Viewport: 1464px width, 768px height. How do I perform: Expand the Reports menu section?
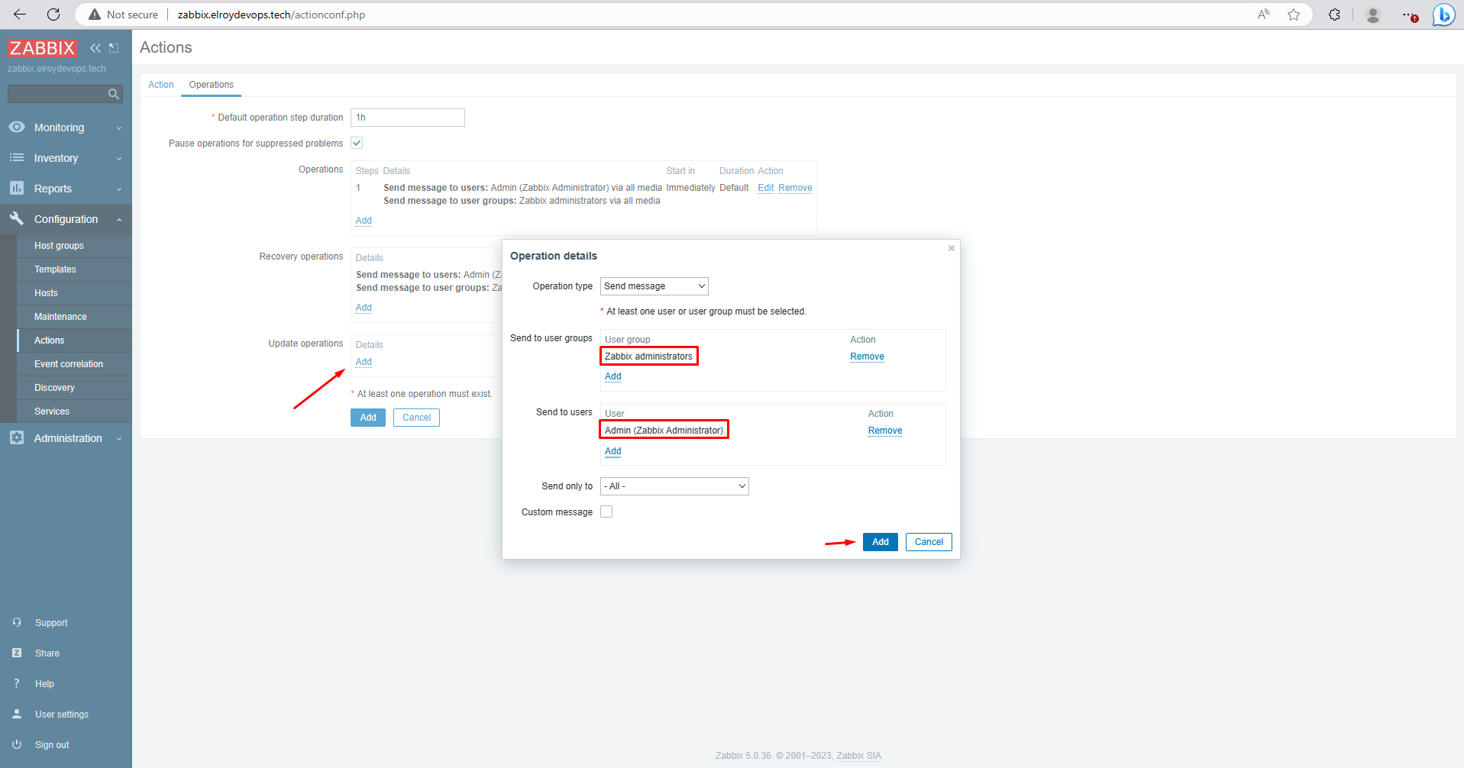pos(66,189)
